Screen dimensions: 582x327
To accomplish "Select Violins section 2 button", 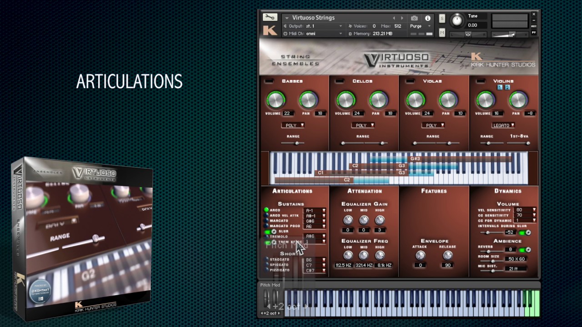I will (507, 87).
